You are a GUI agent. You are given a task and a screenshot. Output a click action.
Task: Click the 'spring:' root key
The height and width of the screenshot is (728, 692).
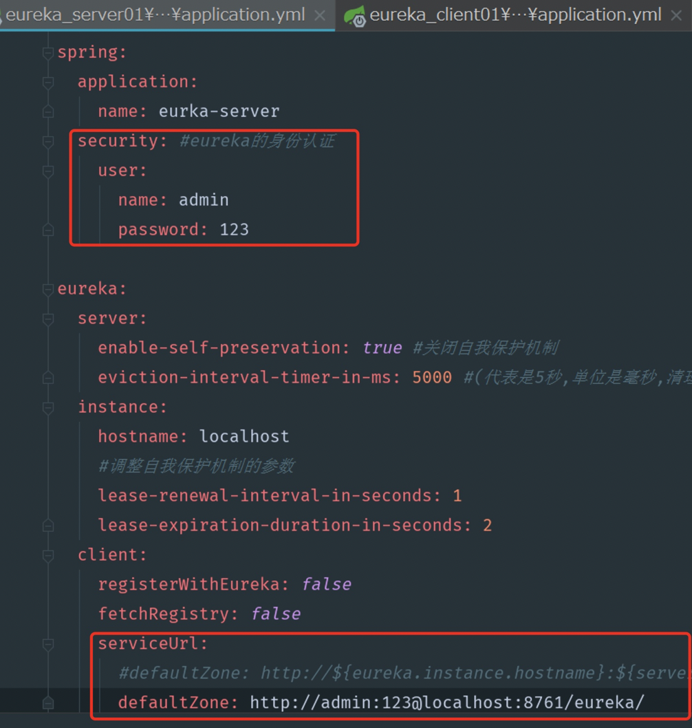tap(92, 52)
